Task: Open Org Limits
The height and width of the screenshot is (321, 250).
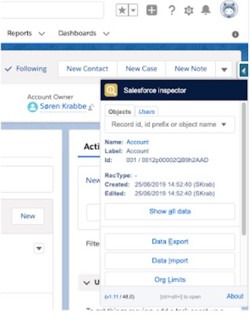Action: click(x=170, y=279)
